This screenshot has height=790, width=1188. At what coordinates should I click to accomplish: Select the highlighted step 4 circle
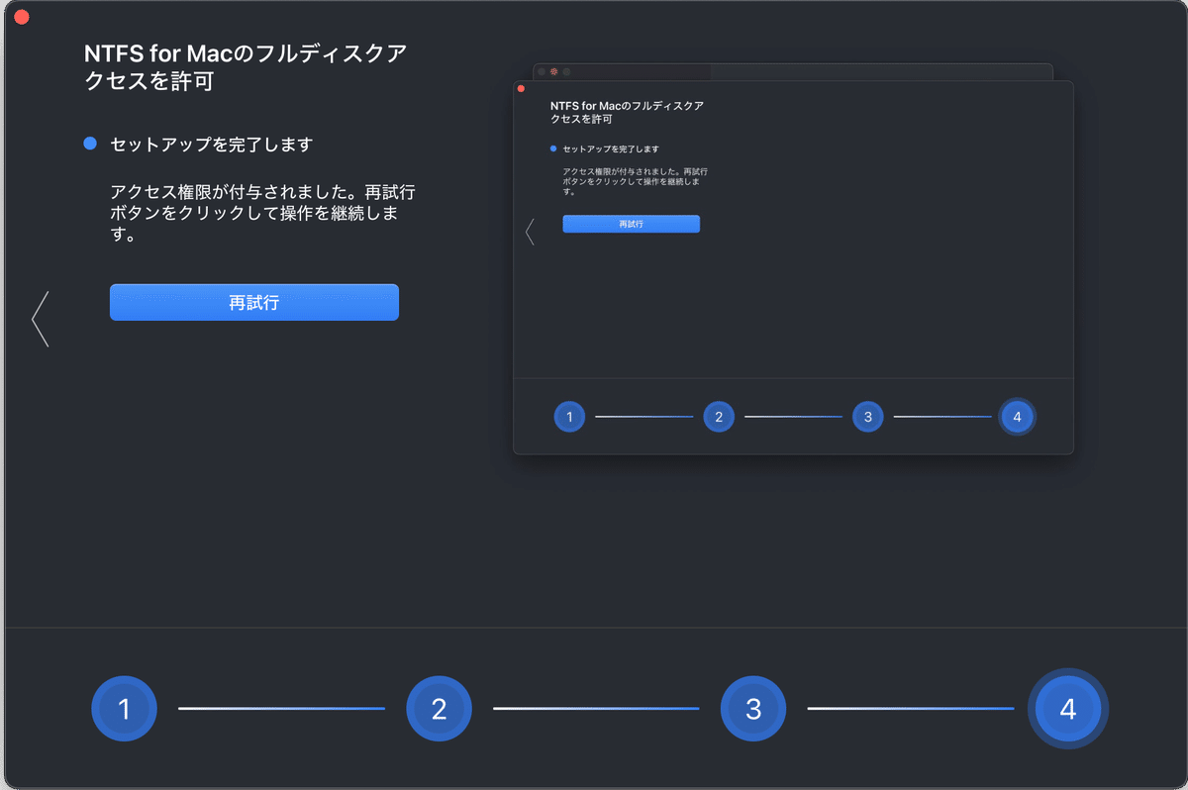1068,709
